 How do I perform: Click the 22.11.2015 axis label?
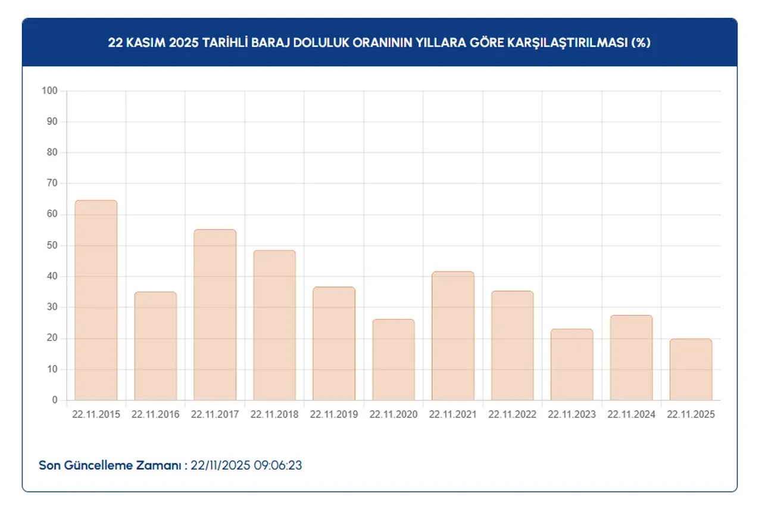pos(95,414)
